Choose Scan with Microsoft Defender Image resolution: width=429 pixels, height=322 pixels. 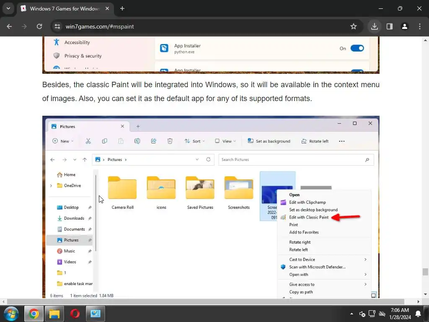pos(324,267)
